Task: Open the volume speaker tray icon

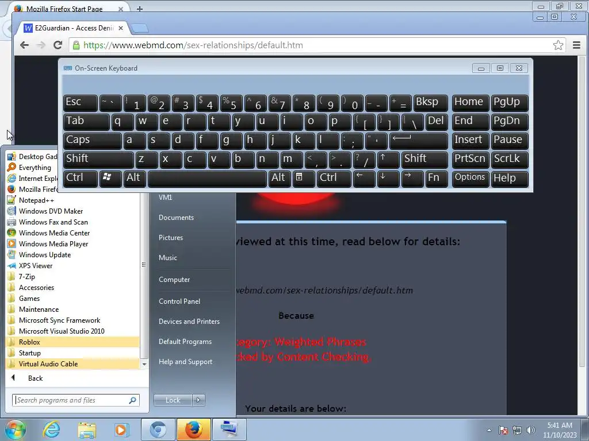Action: pyautogui.click(x=530, y=430)
